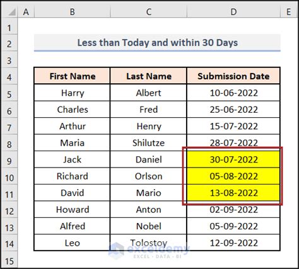Select column B header
Screen dimensions: 299x269
coord(72,12)
